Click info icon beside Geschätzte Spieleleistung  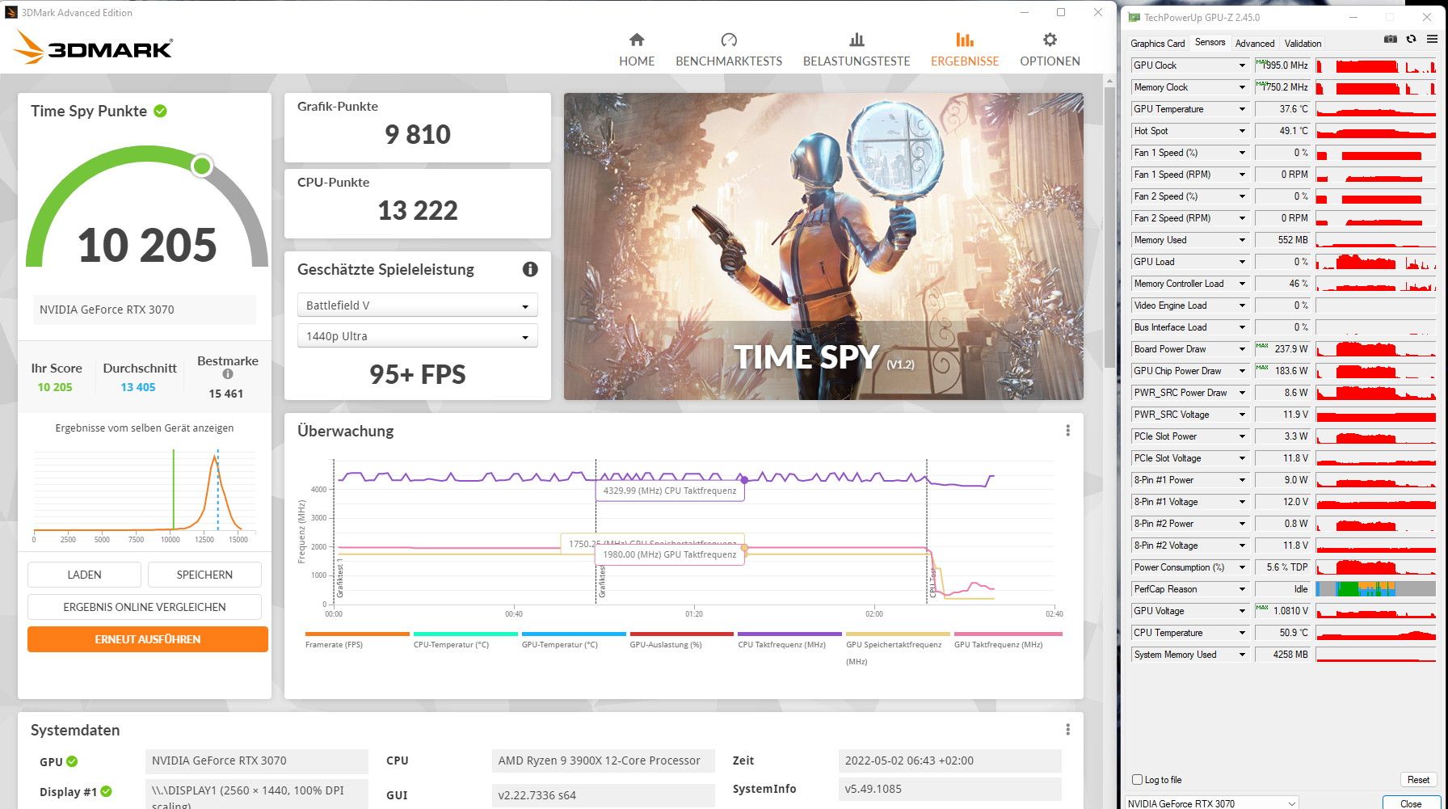(x=530, y=269)
